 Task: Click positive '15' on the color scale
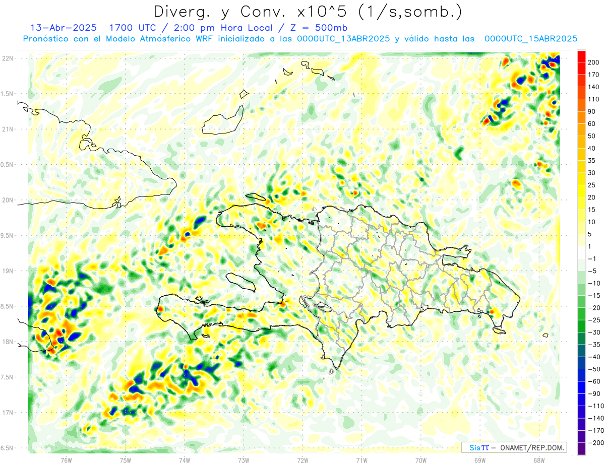pyautogui.click(x=592, y=210)
